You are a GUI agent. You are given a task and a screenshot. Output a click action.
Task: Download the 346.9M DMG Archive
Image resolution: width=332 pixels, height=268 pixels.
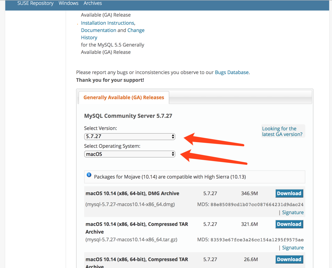pos(289,193)
